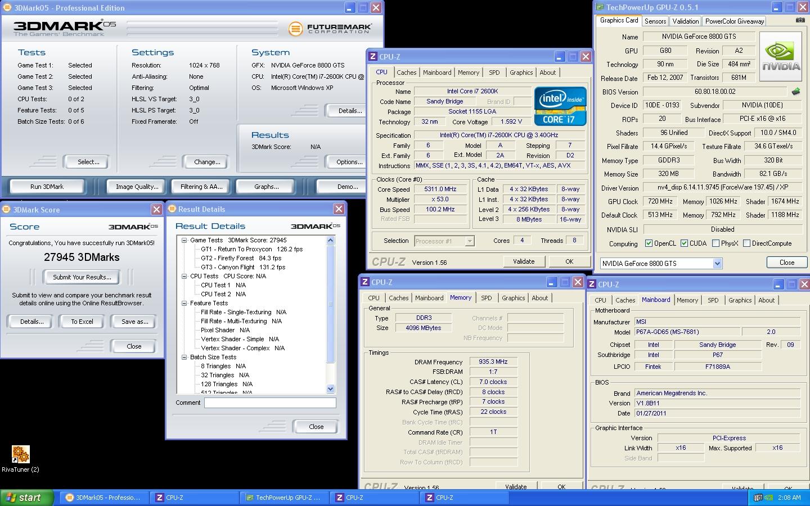Click the Intel Core i7 logo in CPU-Z
The height and width of the screenshot is (506, 810).
click(560, 106)
